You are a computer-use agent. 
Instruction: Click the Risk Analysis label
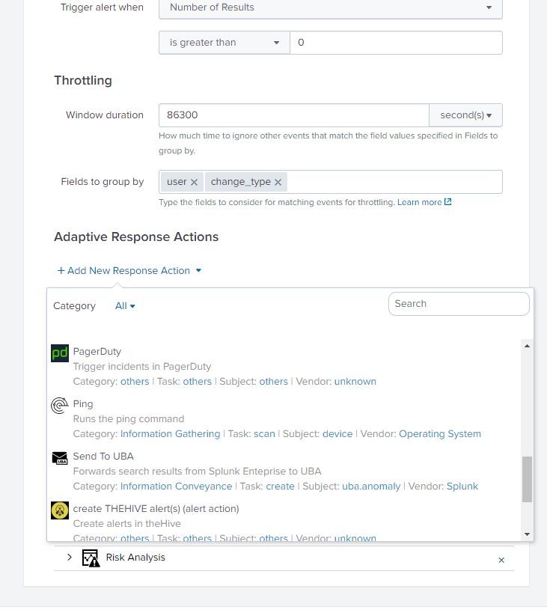click(135, 558)
